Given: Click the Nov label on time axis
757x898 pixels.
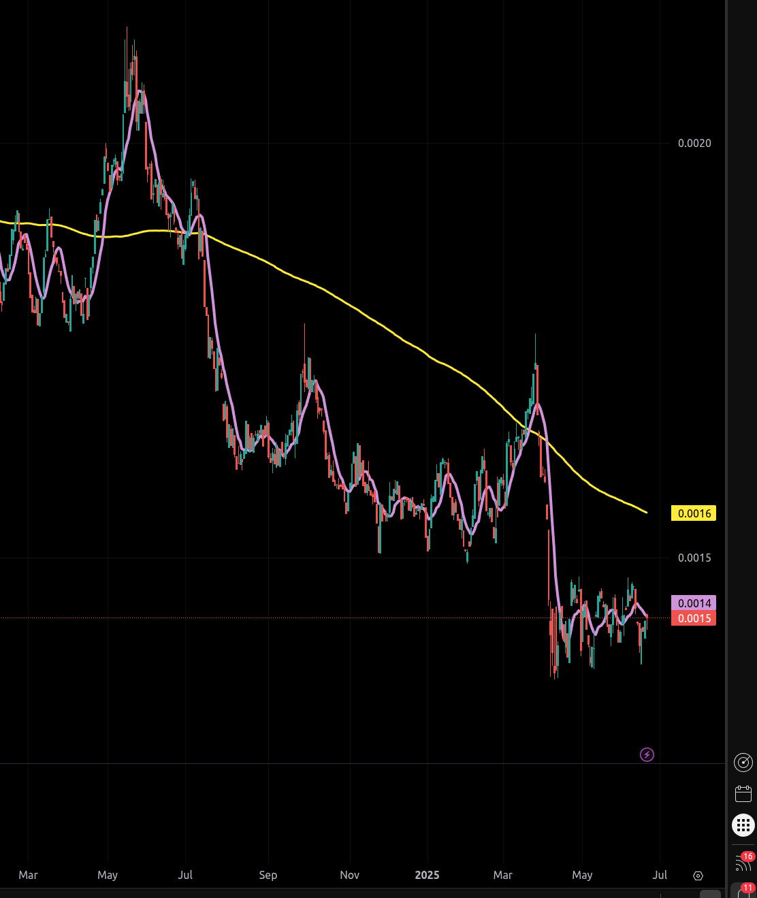Looking at the screenshot, I should [x=349, y=875].
